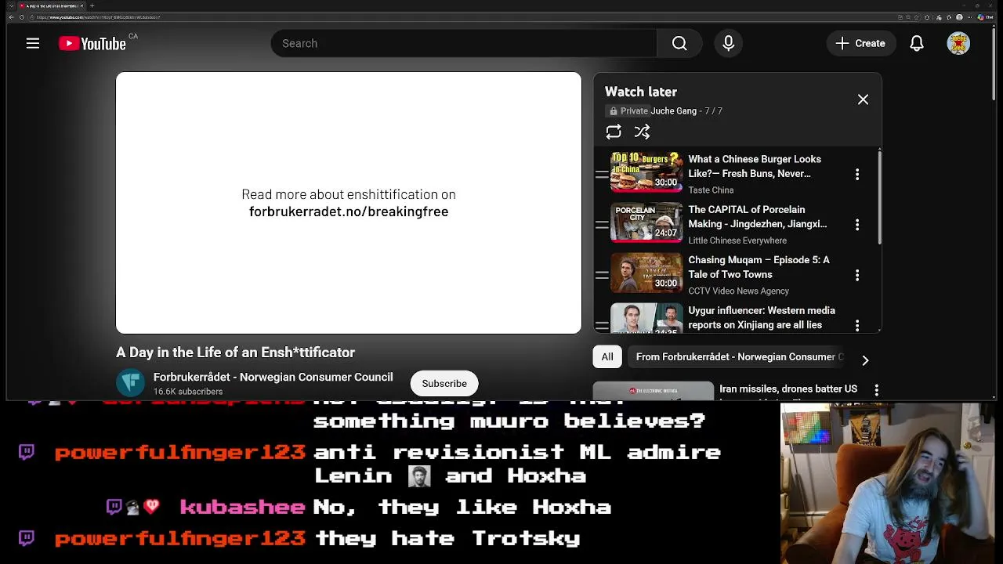Click the powerfulfinger123 chat username above kubashee
The image size is (1003, 564).
point(179,452)
